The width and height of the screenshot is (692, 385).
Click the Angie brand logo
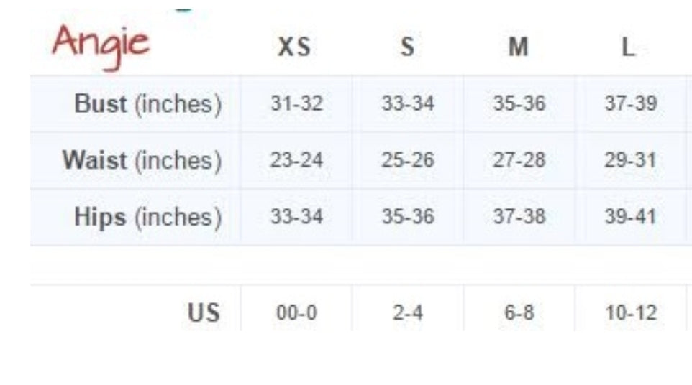[101, 42]
